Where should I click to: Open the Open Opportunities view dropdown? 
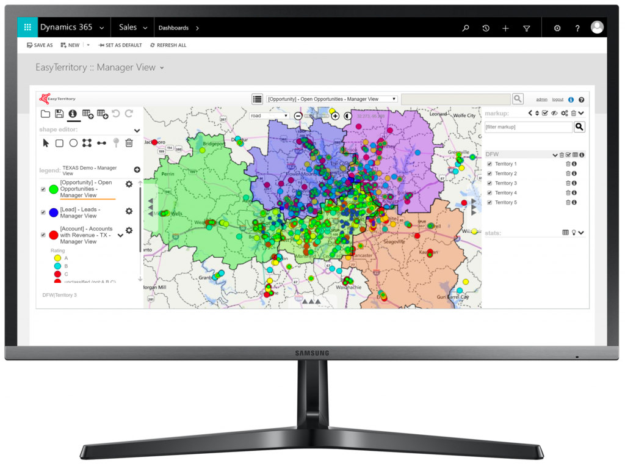pyautogui.click(x=332, y=99)
